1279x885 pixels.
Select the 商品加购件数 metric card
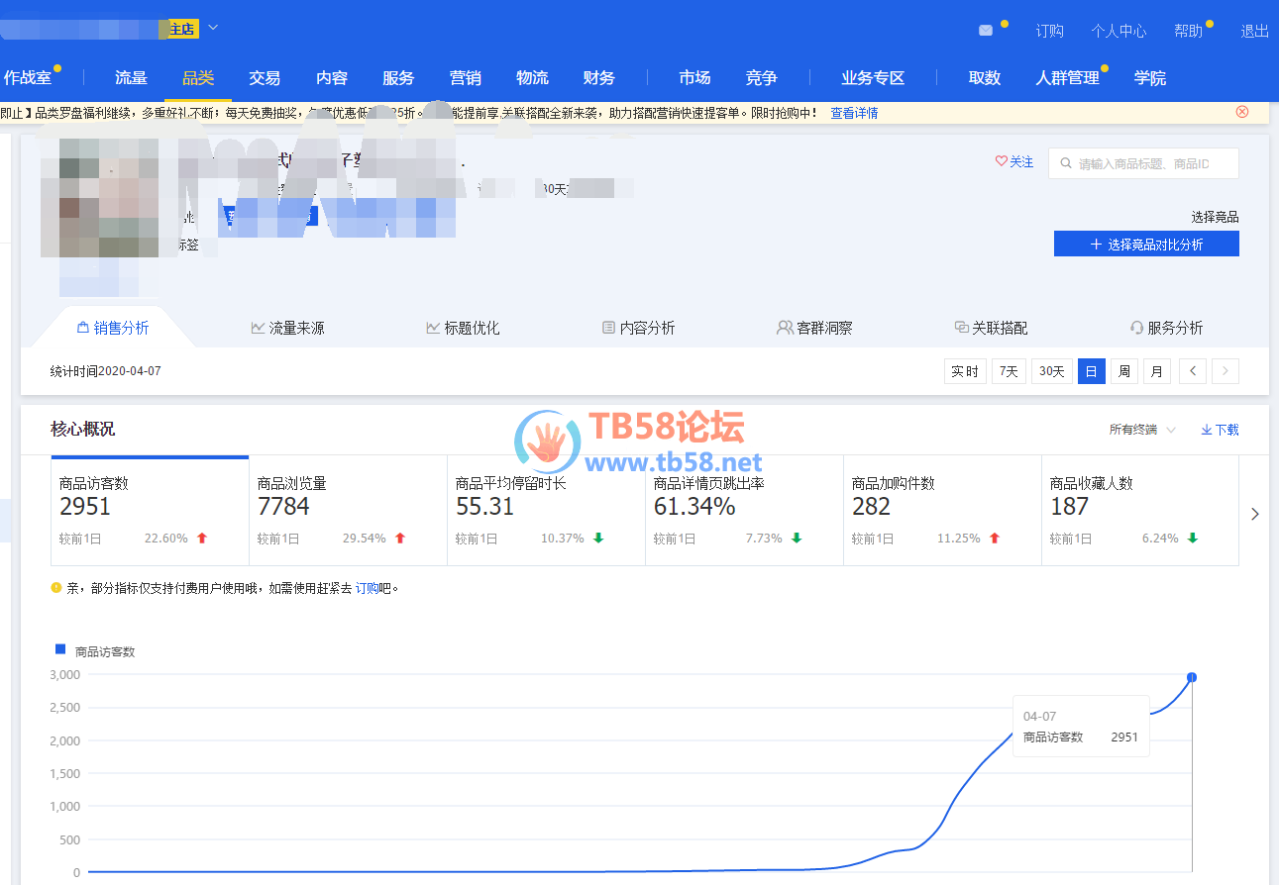(941, 510)
